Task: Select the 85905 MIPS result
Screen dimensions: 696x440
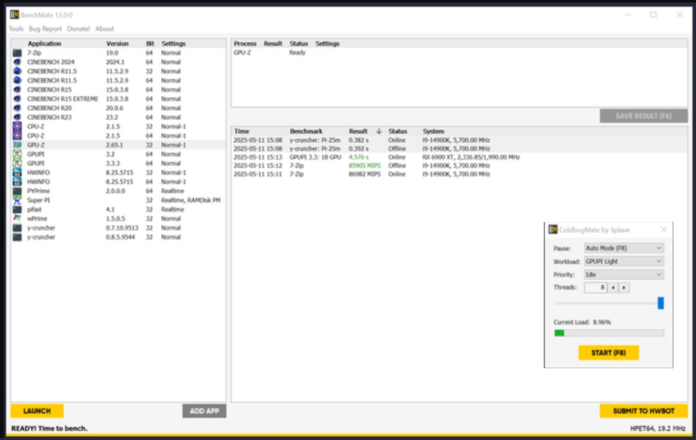Action: pos(364,166)
